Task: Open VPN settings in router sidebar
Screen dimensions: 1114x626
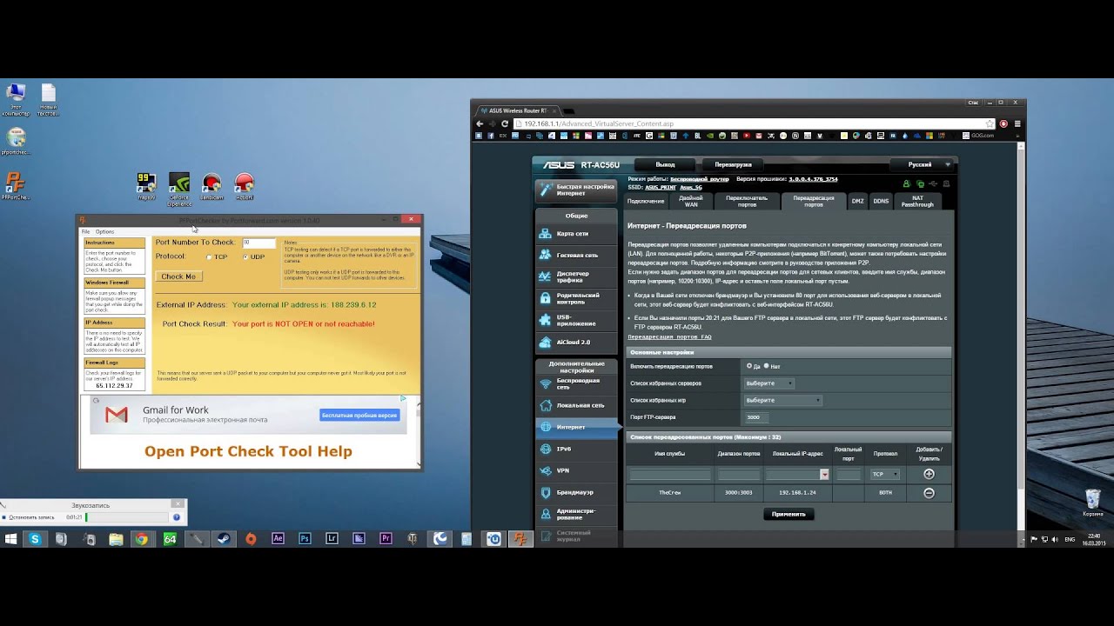Action: (x=576, y=470)
